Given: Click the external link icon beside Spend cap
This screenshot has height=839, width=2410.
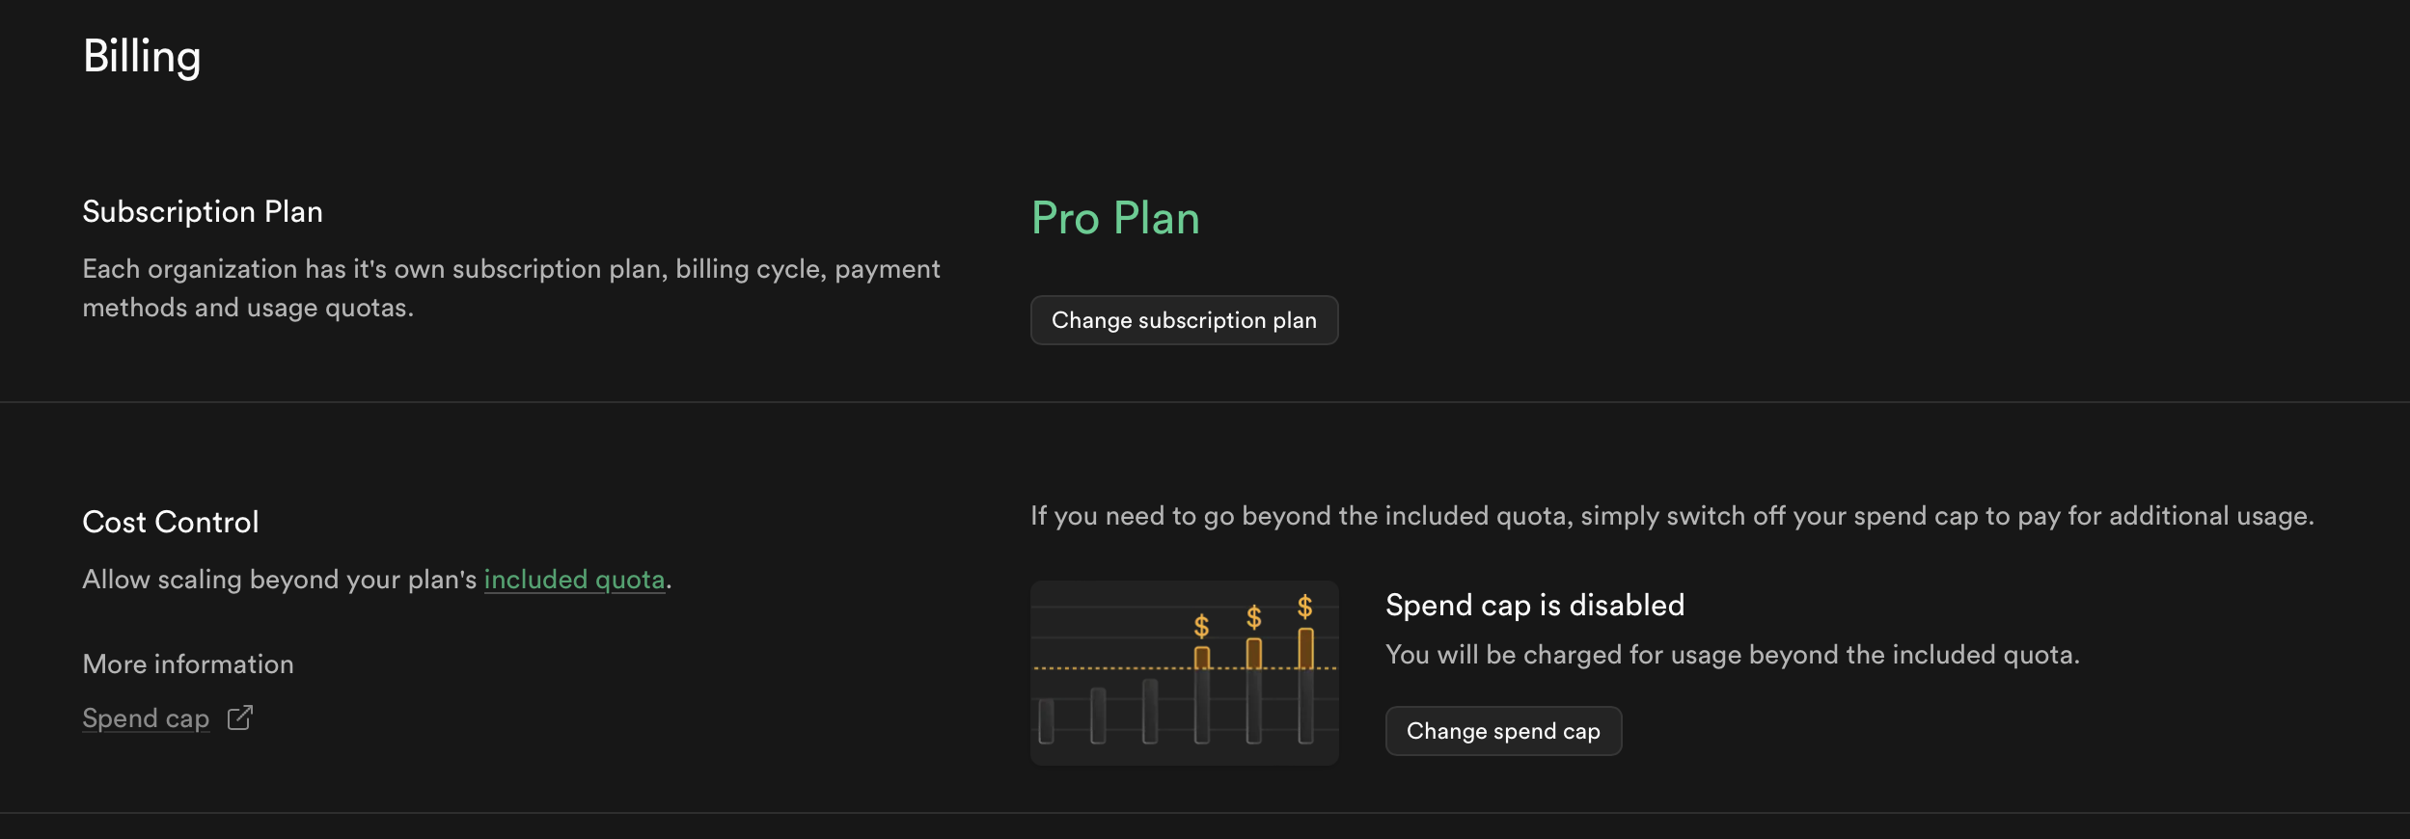Looking at the screenshot, I should (x=240, y=718).
